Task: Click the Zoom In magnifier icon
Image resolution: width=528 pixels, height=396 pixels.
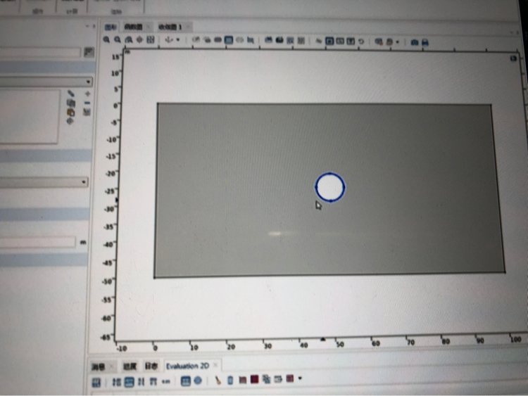Action: tap(107, 40)
